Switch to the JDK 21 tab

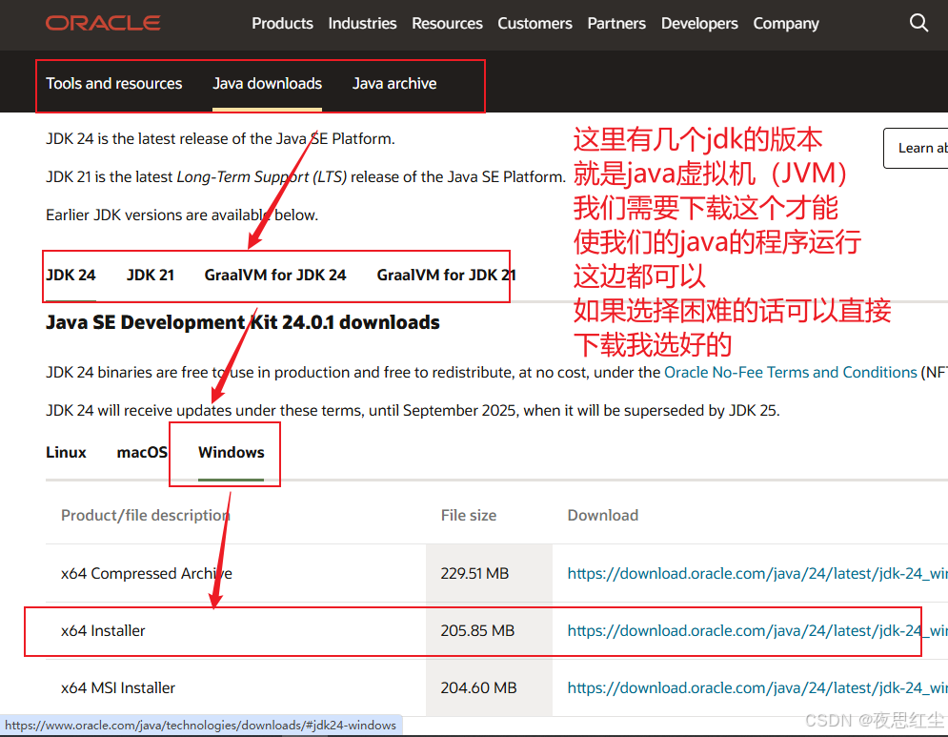click(150, 276)
